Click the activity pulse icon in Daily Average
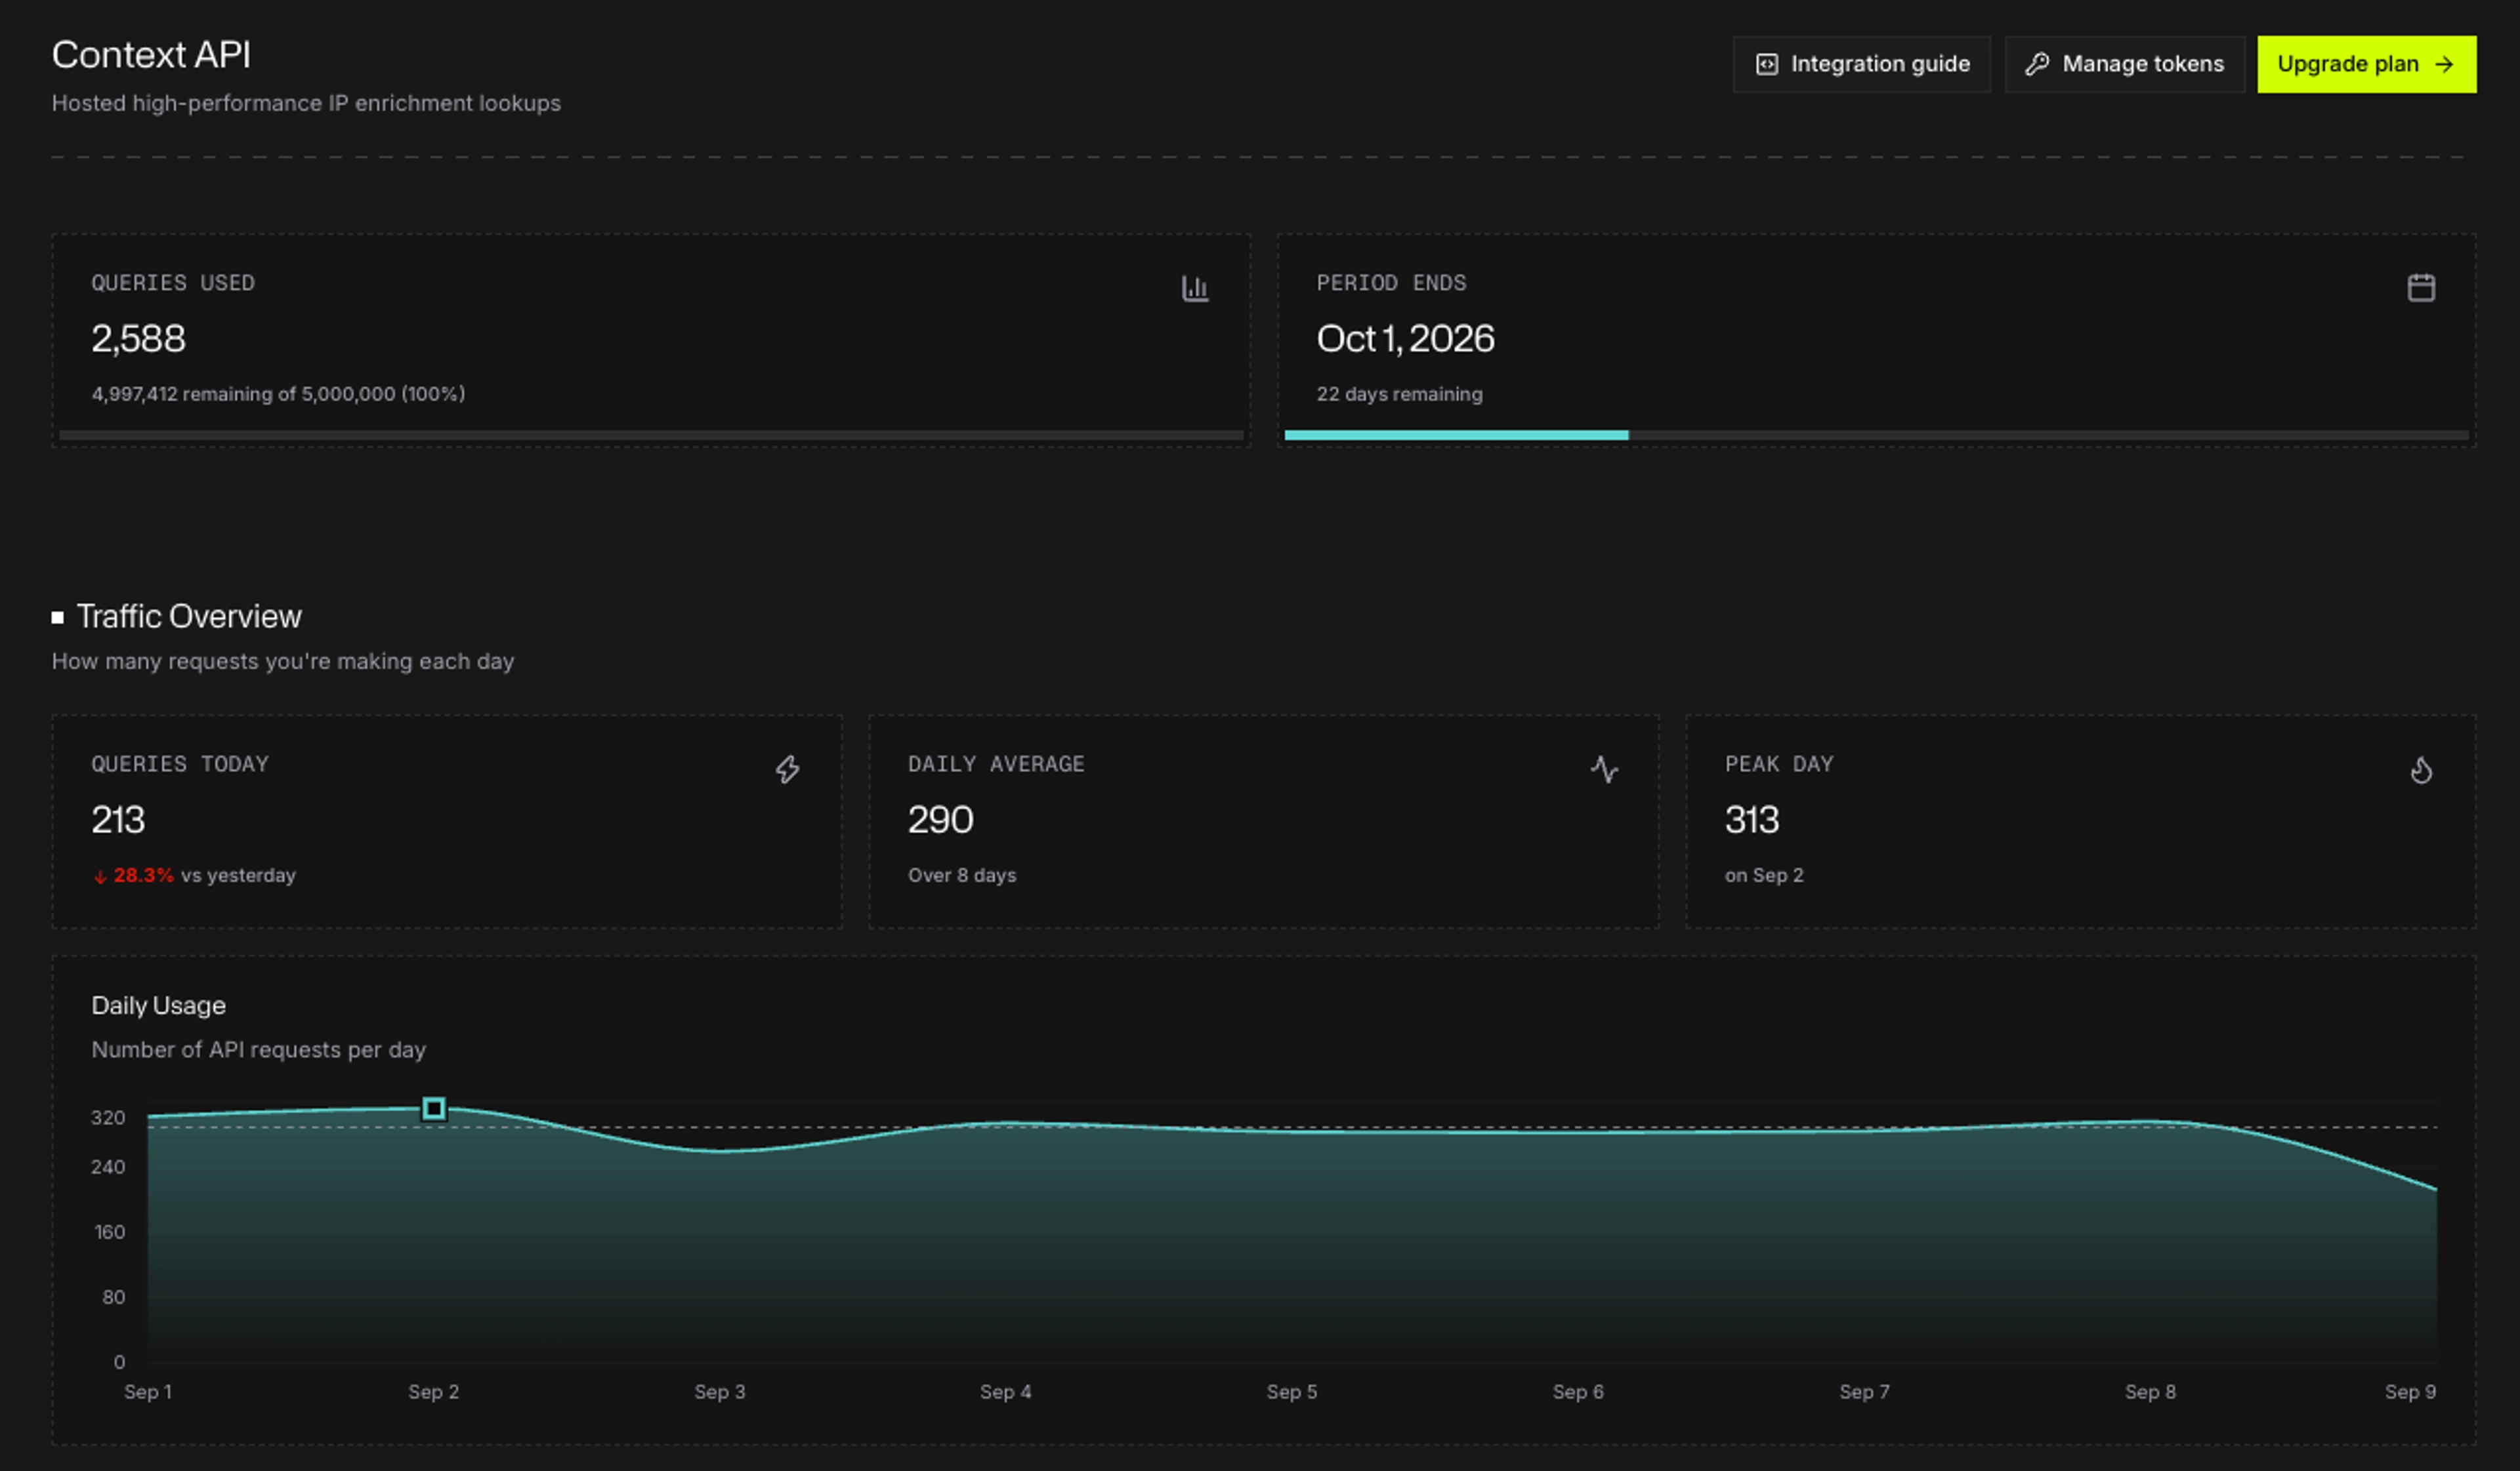This screenshot has height=1471, width=2520. 1604,769
